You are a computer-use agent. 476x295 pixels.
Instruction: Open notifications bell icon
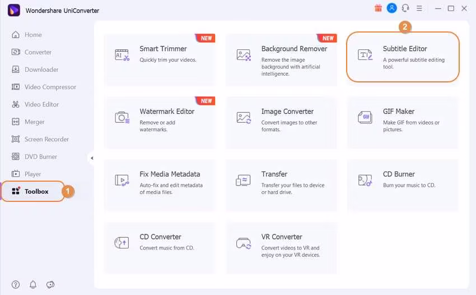point(33,284)
